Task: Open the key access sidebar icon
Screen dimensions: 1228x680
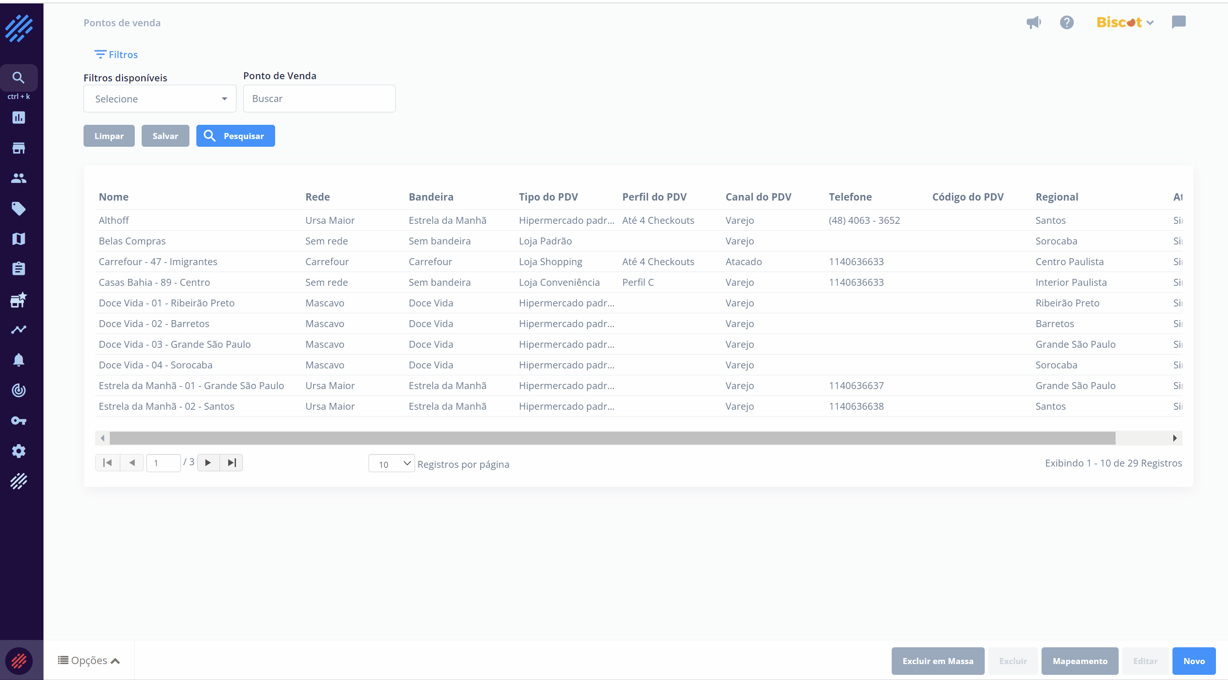Action: [x=19, y=421]
